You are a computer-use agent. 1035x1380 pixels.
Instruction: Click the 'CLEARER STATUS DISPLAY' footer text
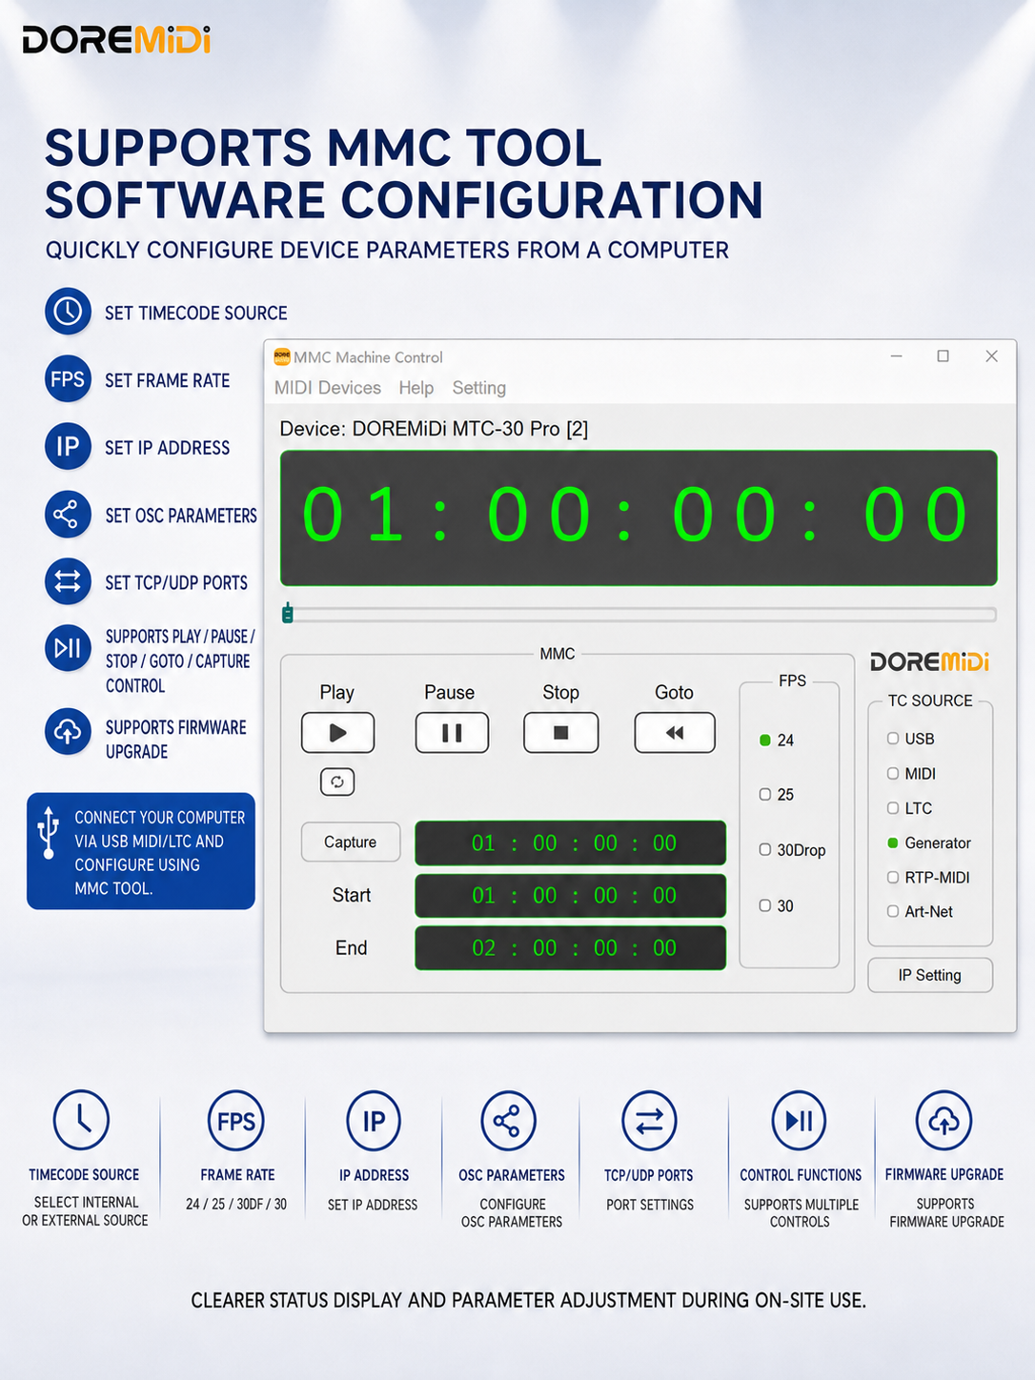pyautogui.click(x=529, y=1301)
